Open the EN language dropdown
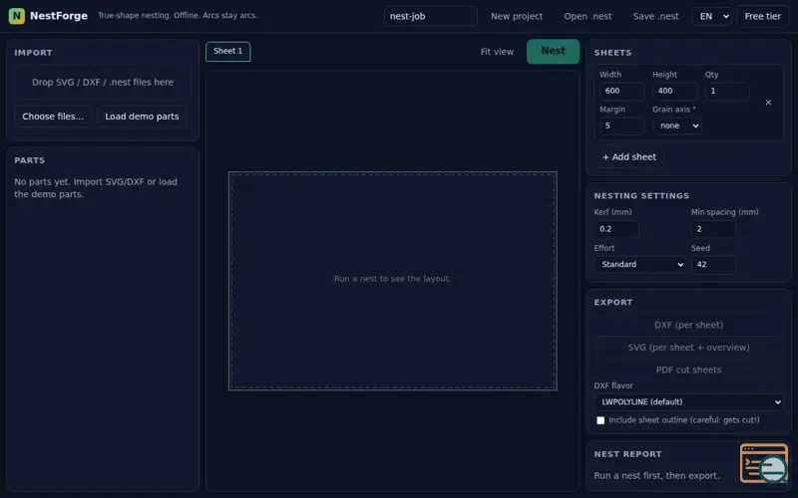Viewport: 798px width, 498px height. [711, 16]
